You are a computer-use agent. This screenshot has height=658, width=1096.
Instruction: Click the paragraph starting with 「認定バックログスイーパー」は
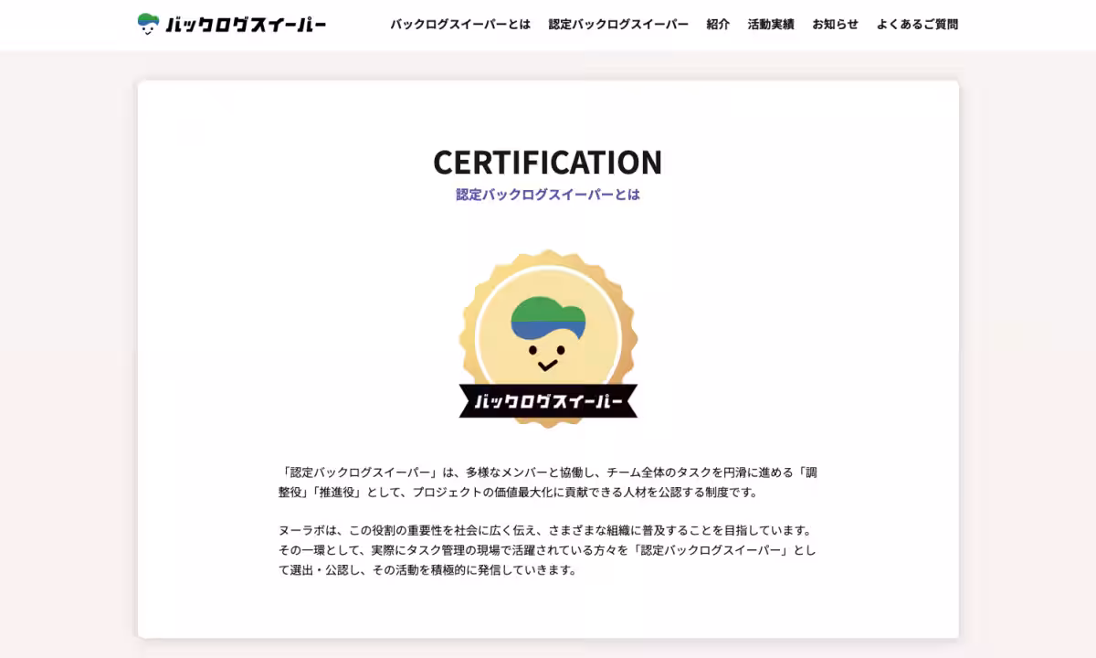pyautogui.click(x=547, y=482)
